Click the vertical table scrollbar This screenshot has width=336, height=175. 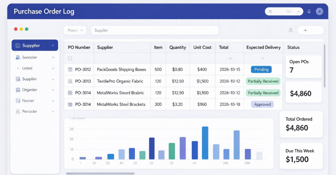[x=325, y=66]
